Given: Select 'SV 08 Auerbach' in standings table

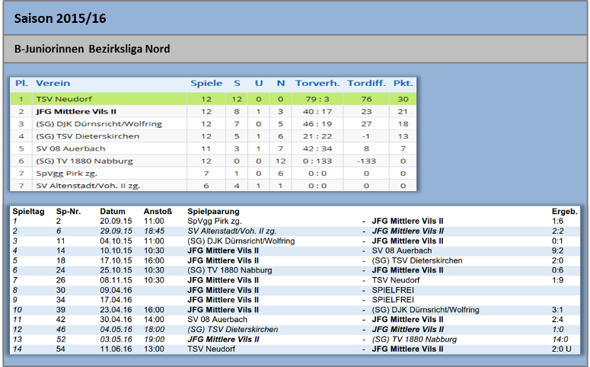Looking at the screenshot, I should tap(71, 148).
